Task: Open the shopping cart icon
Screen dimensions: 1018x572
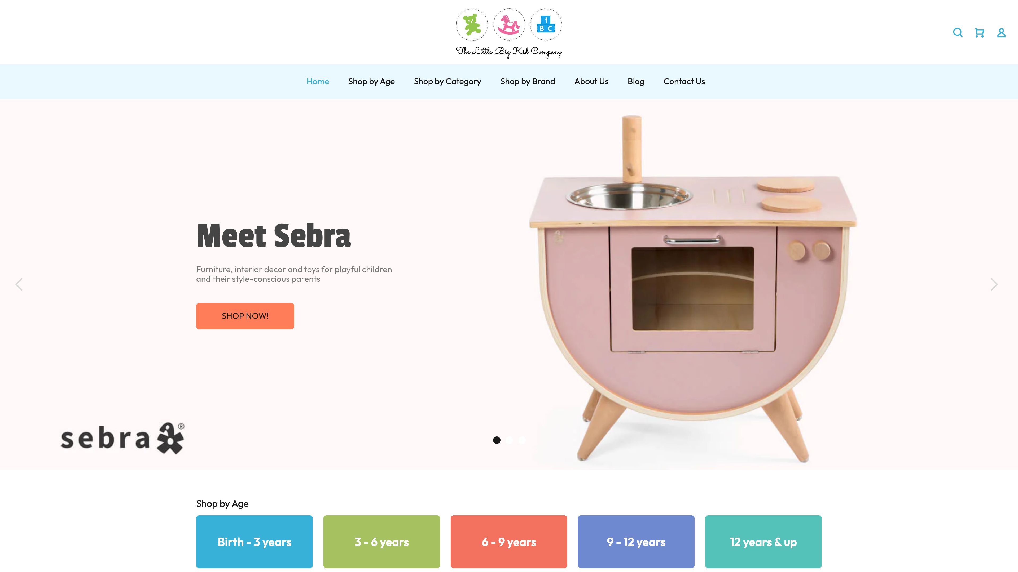Action: click(979, 32)
